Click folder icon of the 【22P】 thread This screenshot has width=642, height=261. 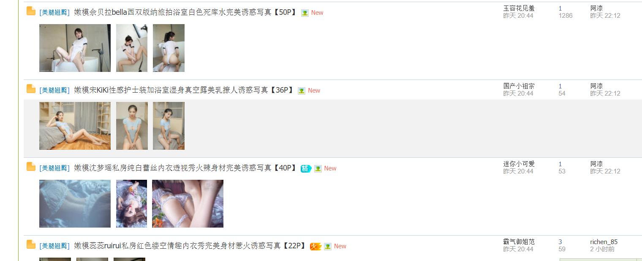(31, 245)
